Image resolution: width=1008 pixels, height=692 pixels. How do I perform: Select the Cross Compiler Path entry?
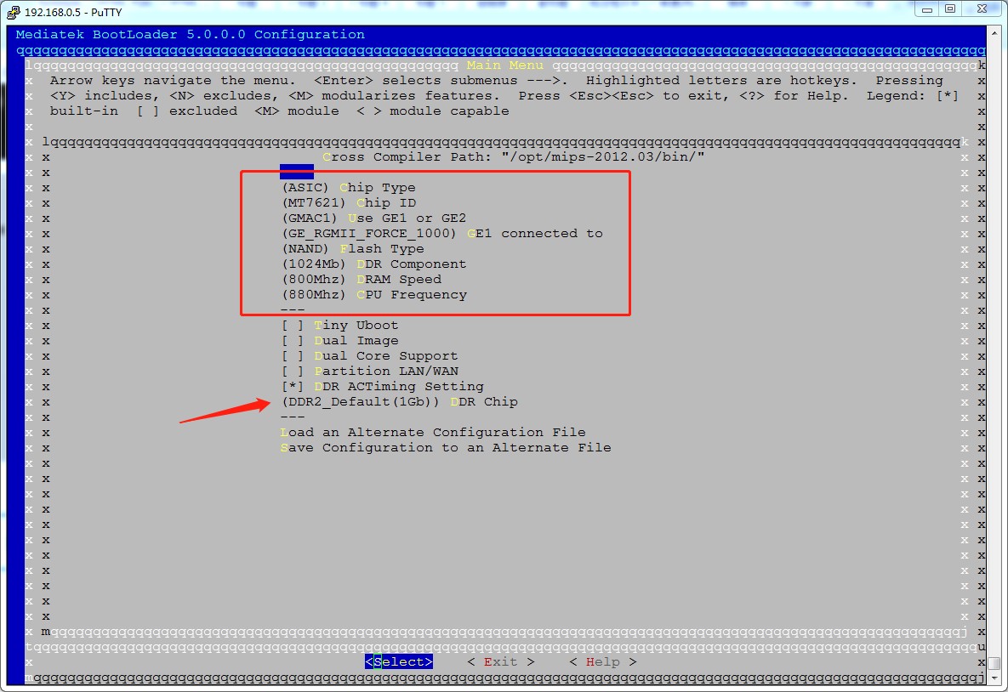point(513,156)
